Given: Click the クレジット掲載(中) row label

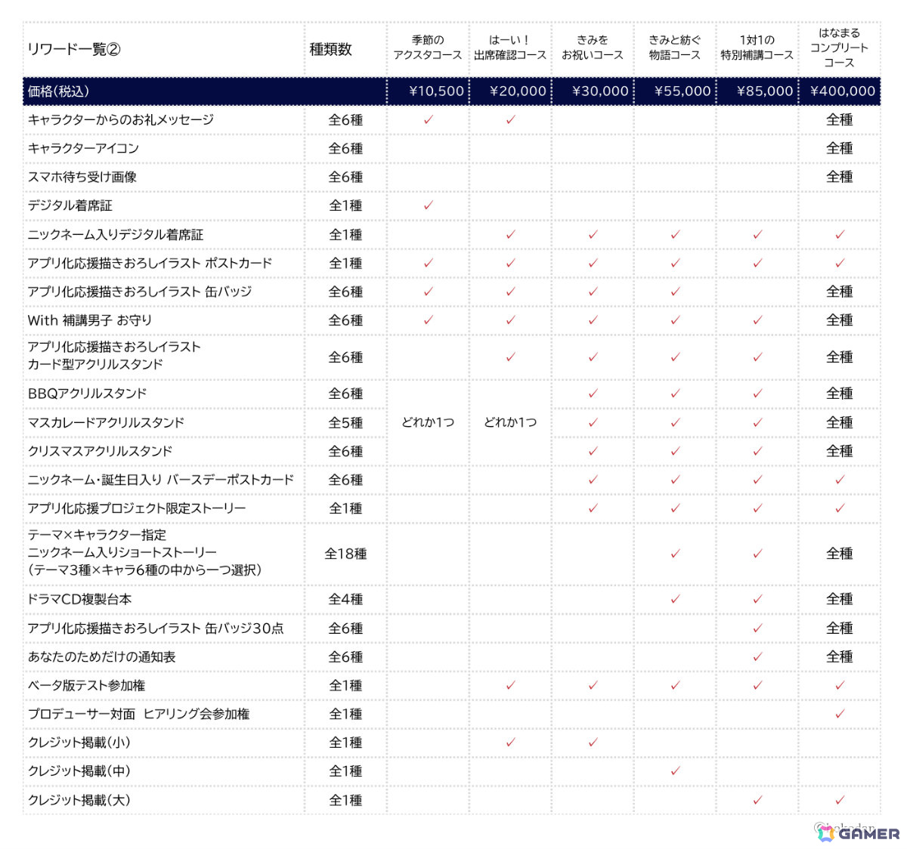Looking at the screenshot, I should pyautogui.click(x=79, y=771).
